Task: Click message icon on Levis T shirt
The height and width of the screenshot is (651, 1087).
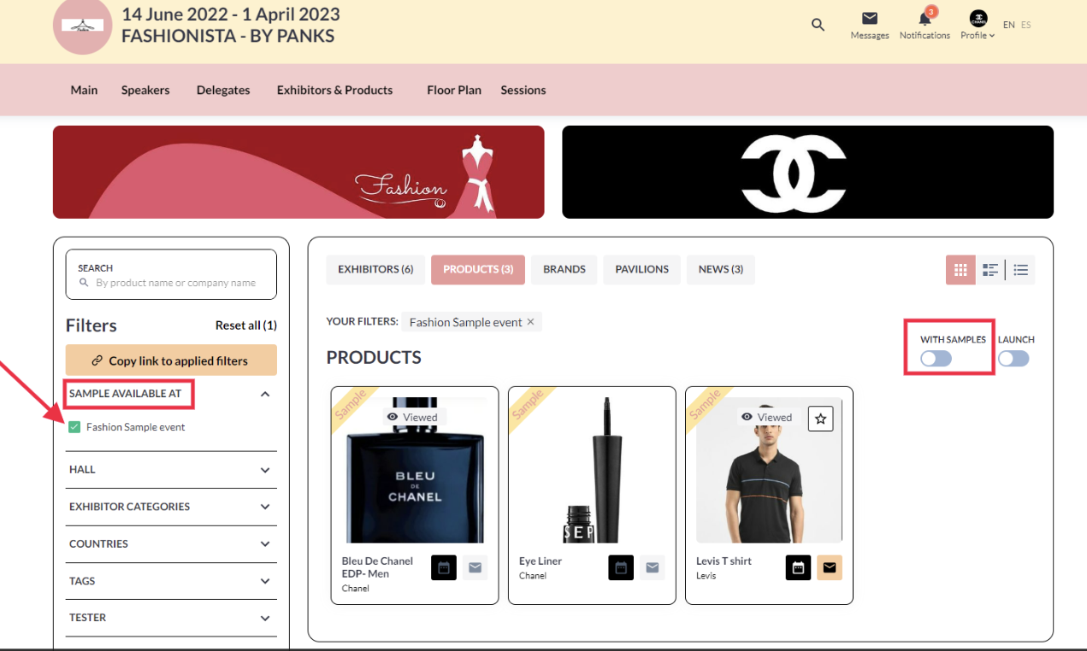Action: [x=829, y=567]
